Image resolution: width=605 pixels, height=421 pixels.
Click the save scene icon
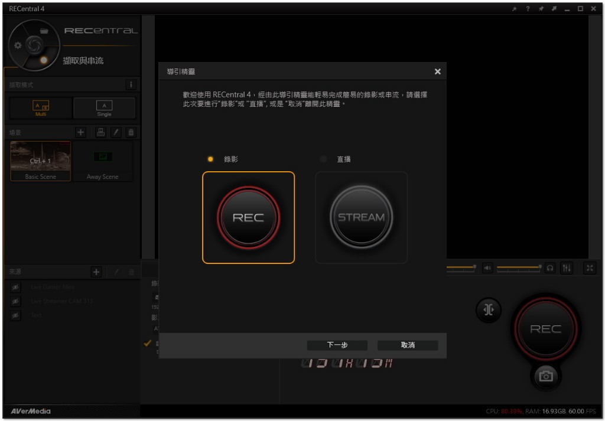click(x=100, y=132)
